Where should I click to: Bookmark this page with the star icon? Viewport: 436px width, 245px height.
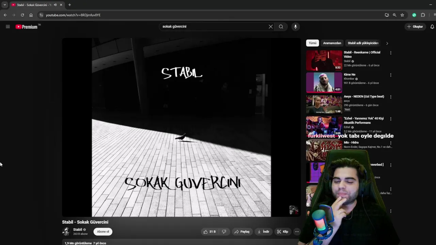[x=402, y=15]
